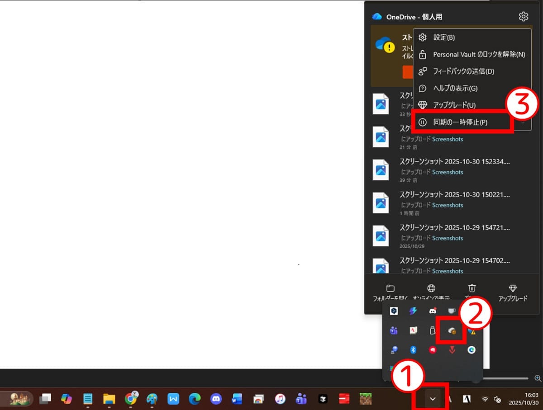Expand the taskbar hidden icons chevron

[x=432, y=399]
